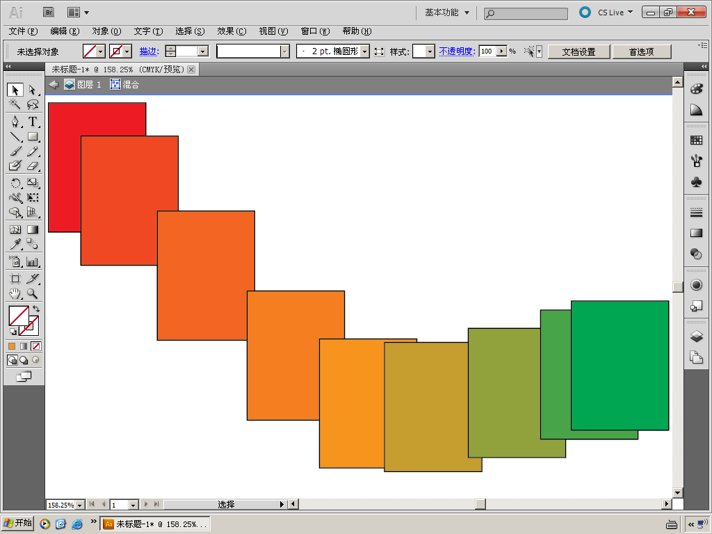The width and height of the screenshot is (712, 534).
Task: Select the Mesh tool
Action: [x=15, y=229]
